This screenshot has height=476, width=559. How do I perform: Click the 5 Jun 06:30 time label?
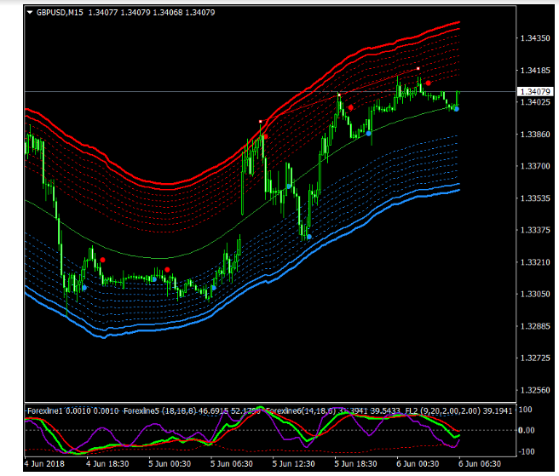(232, 464)
